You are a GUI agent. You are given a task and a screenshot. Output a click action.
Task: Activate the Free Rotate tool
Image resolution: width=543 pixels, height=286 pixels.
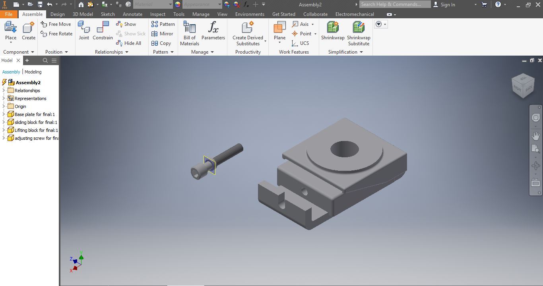pyautogui.click(x=56, y=34)
